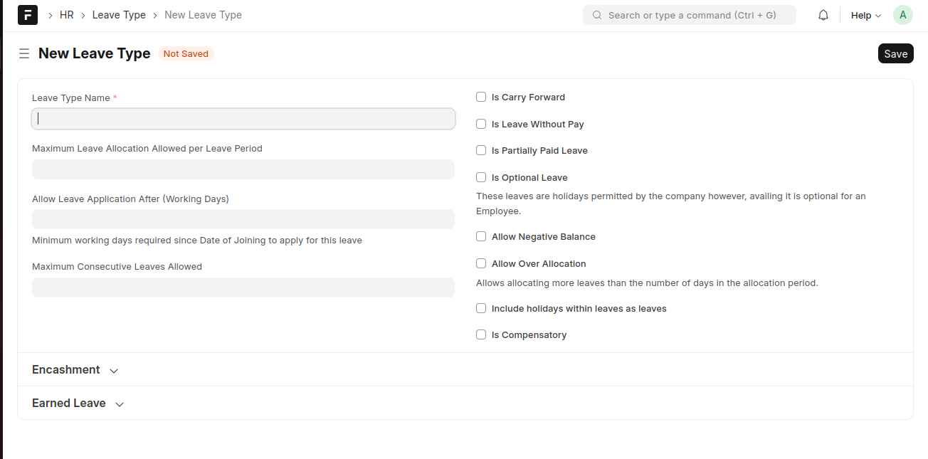Enable Is Compensatory checkbox
This screenshot has width=928, height=459.
481,334
